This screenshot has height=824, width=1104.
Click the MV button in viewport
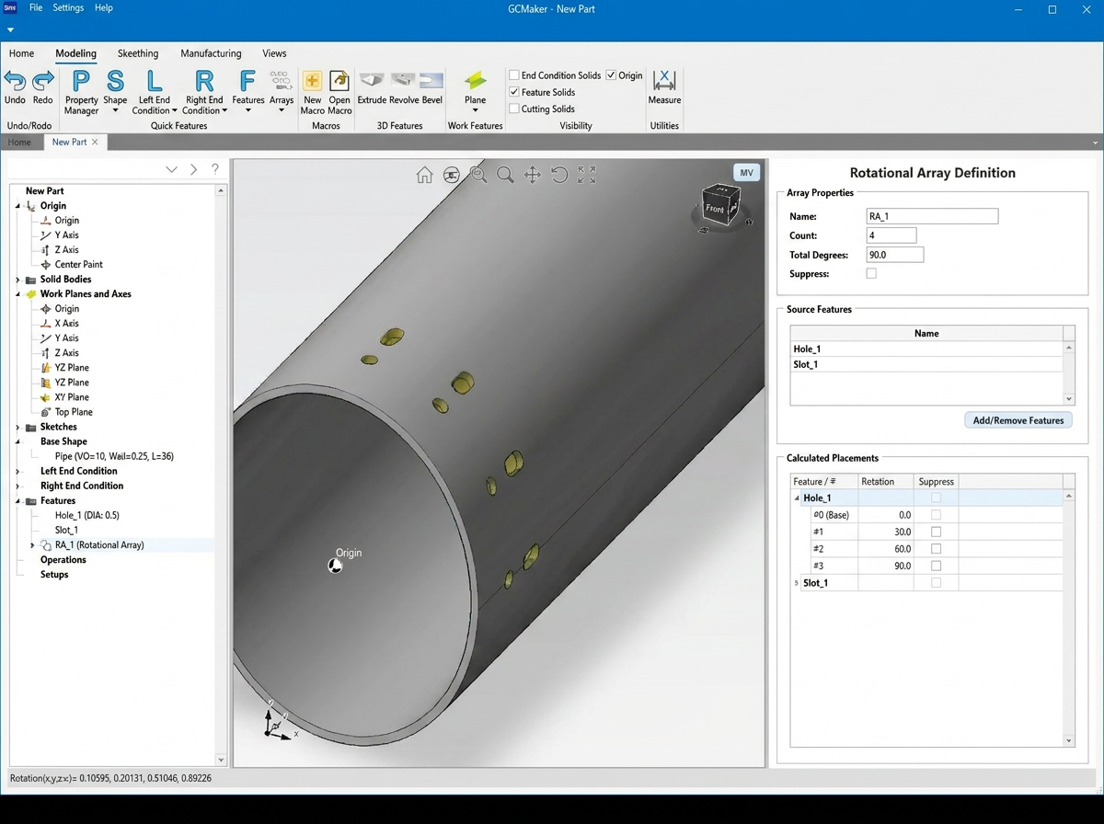point(746,173)
